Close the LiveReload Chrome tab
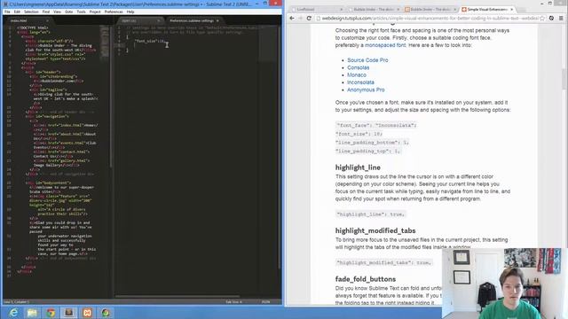568x319 pixels. (341, 10)
